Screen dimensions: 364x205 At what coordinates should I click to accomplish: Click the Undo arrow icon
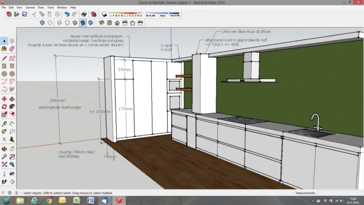click(67, 14)
